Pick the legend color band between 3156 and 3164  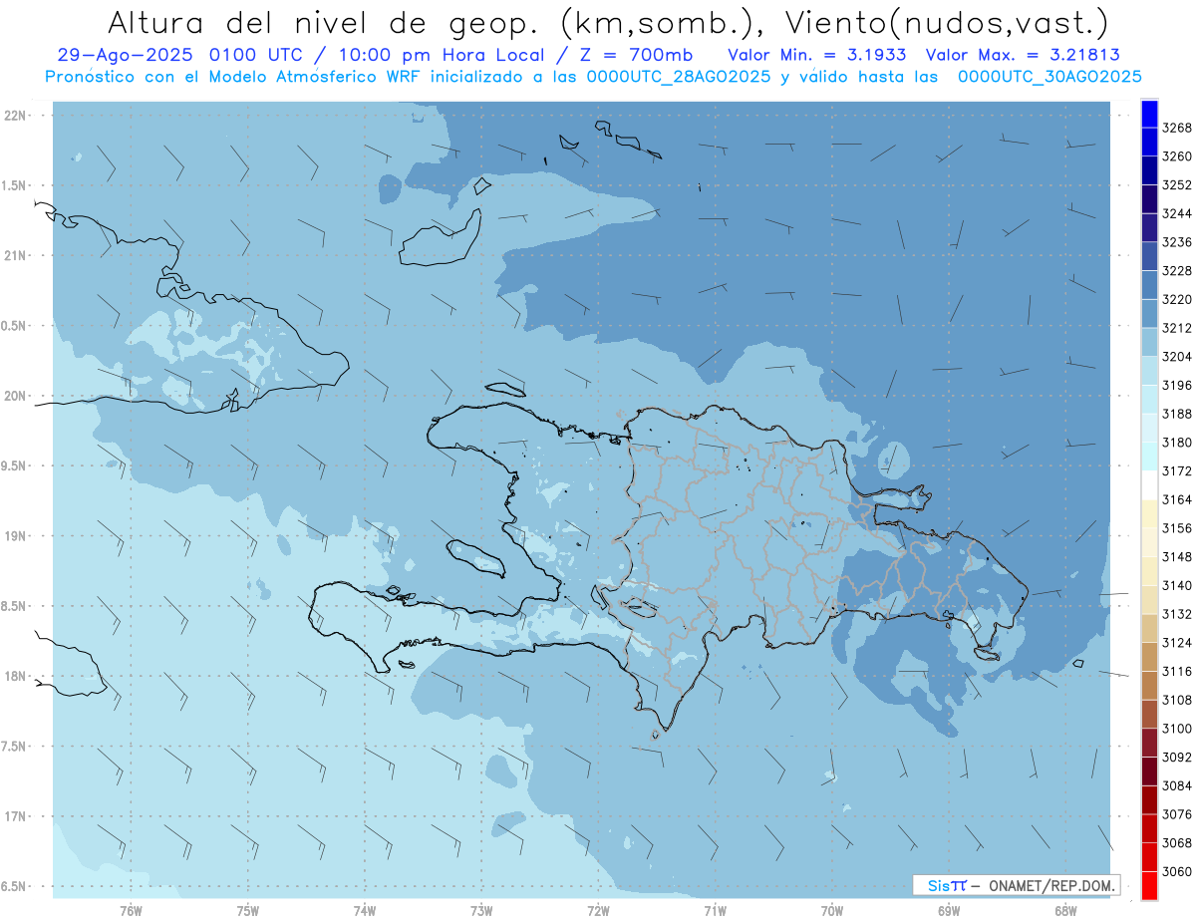(x=1149, y=513)
